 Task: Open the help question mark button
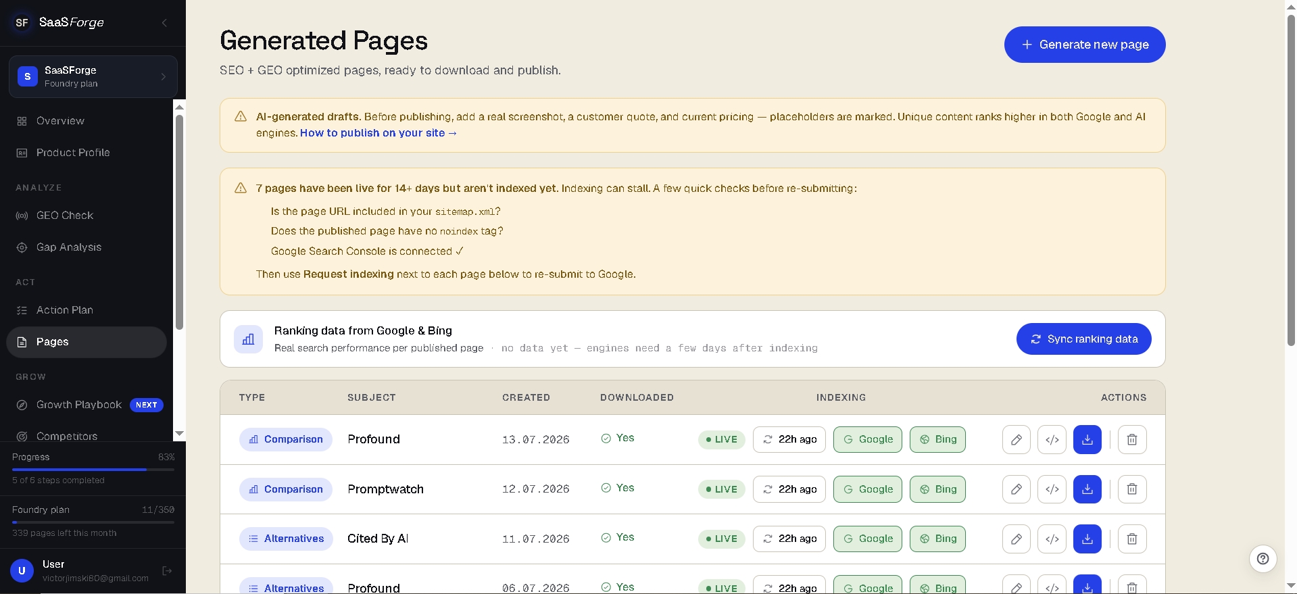(x=1263, y=559)
